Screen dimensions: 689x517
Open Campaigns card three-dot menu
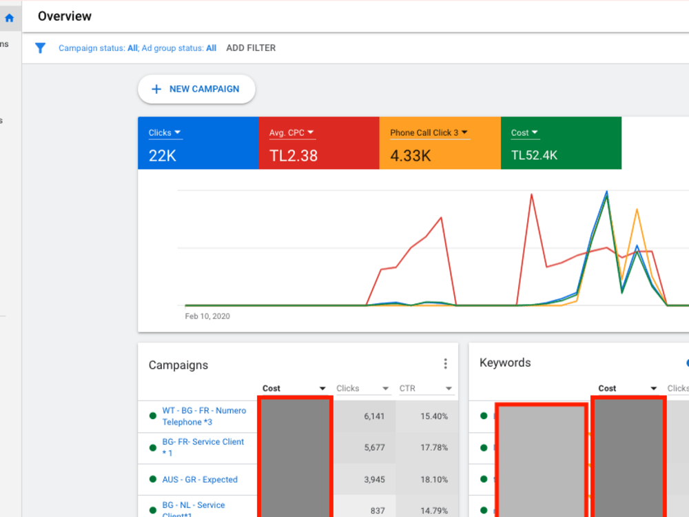pos(445,363)
